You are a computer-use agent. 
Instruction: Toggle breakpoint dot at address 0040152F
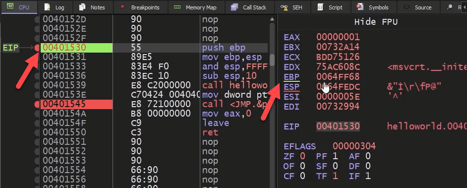click(37, 38)
